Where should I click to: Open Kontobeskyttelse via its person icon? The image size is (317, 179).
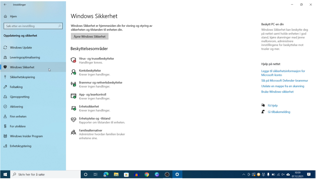[x=73, y=72]
